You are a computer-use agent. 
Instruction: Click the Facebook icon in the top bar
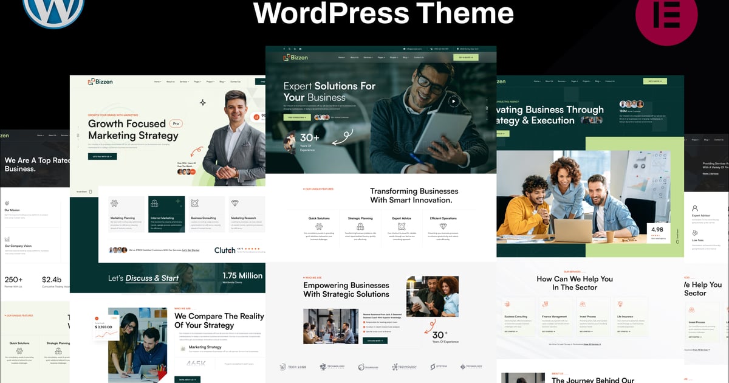pyautogui.click(x=284, y=49)
